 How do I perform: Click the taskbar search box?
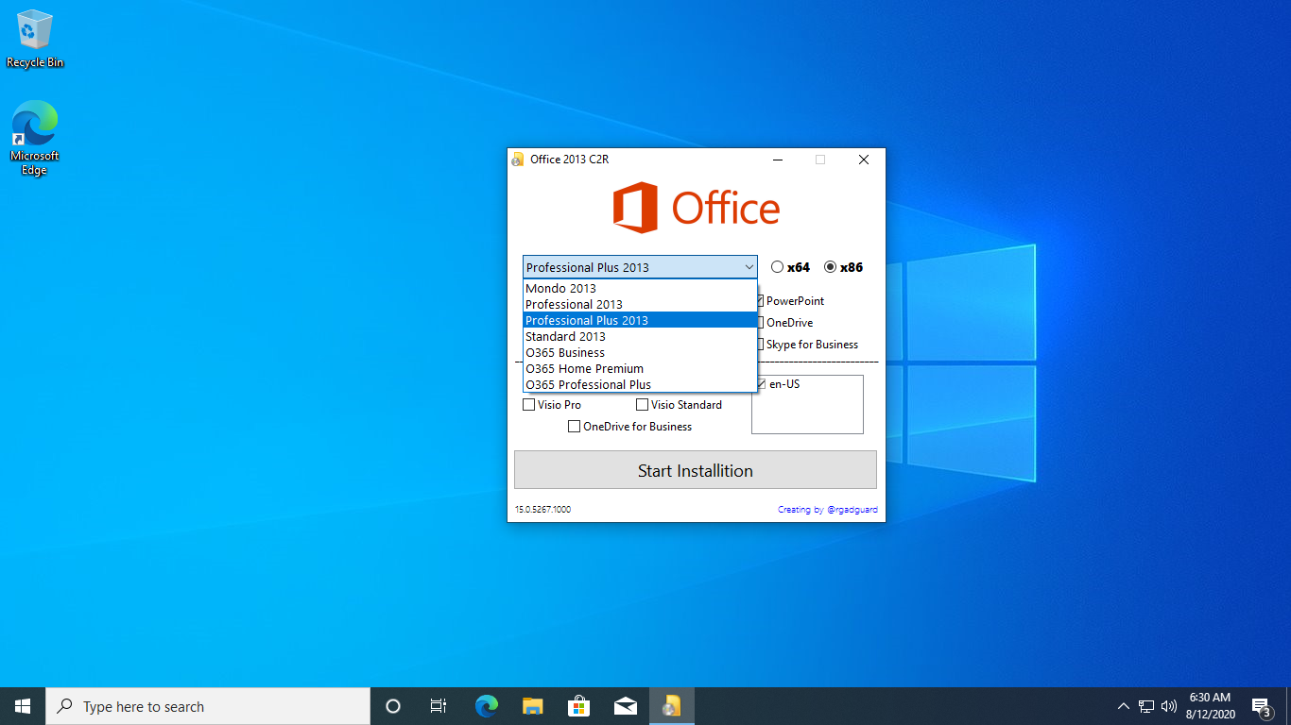click(x=208, y=706)
